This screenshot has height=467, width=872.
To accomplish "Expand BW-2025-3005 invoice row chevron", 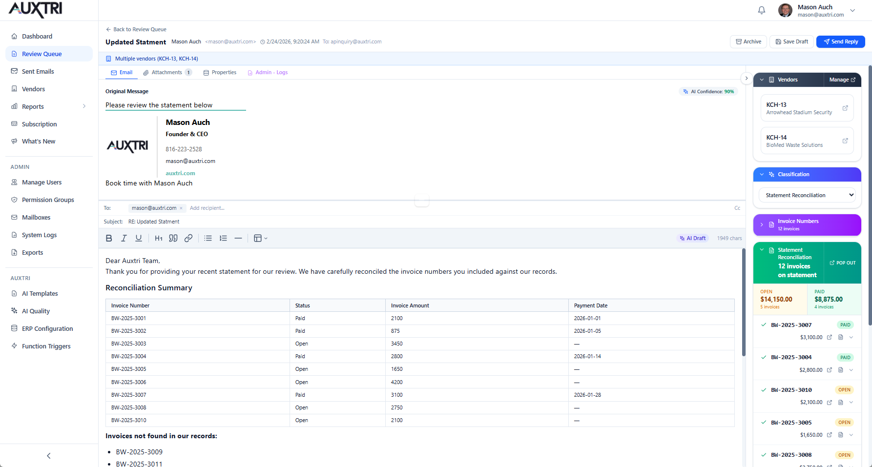I will pos(851,435).
